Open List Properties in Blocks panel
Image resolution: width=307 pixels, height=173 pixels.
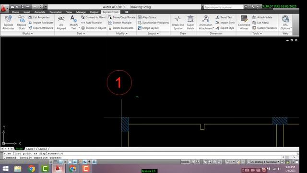39,17
